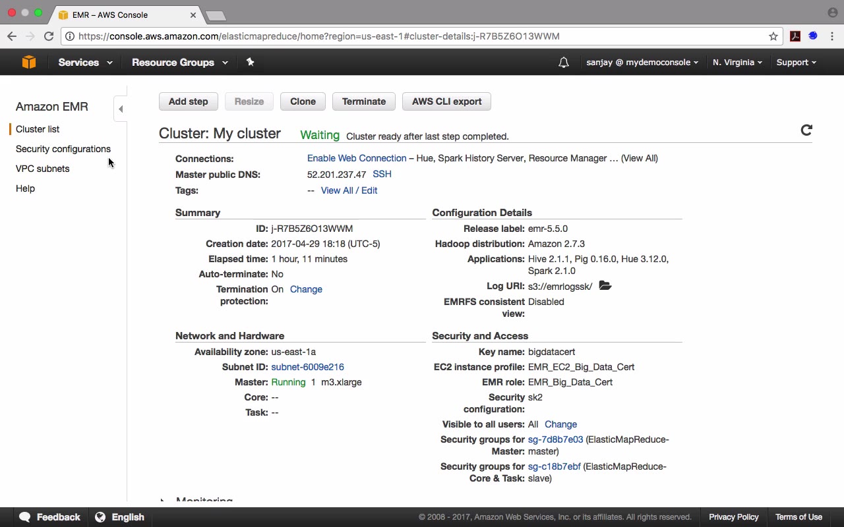The width and height of the screenshot is (844, 527).
Task: Click the Add step button
Action: point(188,101)
